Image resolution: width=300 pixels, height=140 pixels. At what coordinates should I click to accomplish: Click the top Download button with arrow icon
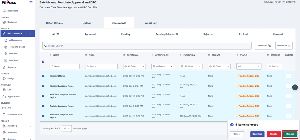284,46
